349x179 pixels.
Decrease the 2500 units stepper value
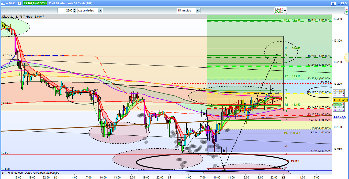(x=74, y=12)
